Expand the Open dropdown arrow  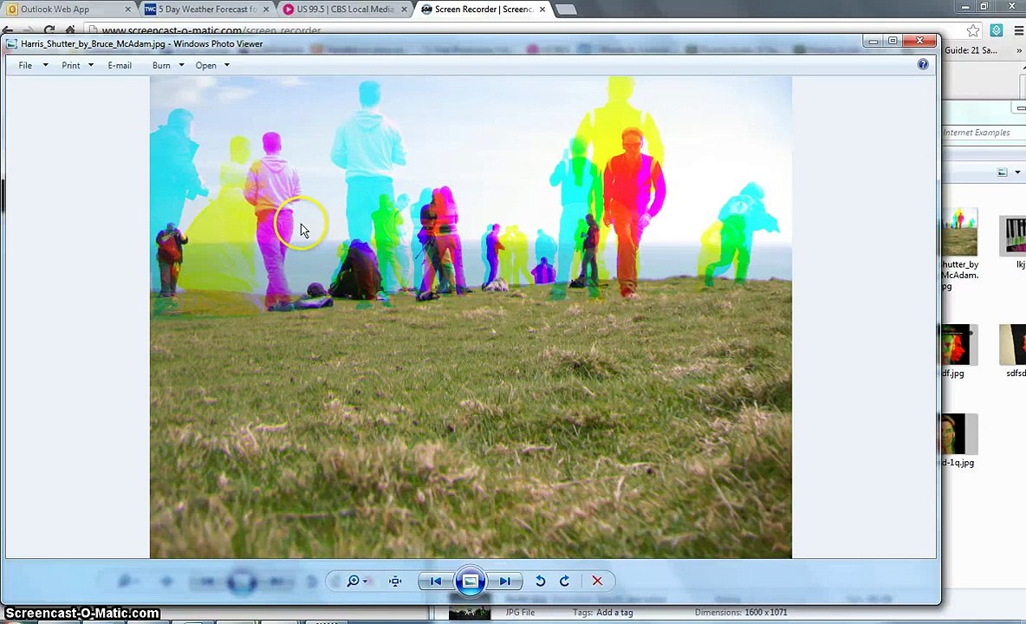point(227,65)
